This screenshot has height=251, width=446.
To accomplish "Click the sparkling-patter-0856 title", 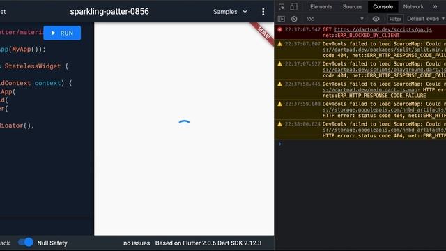I will (109, 12).
